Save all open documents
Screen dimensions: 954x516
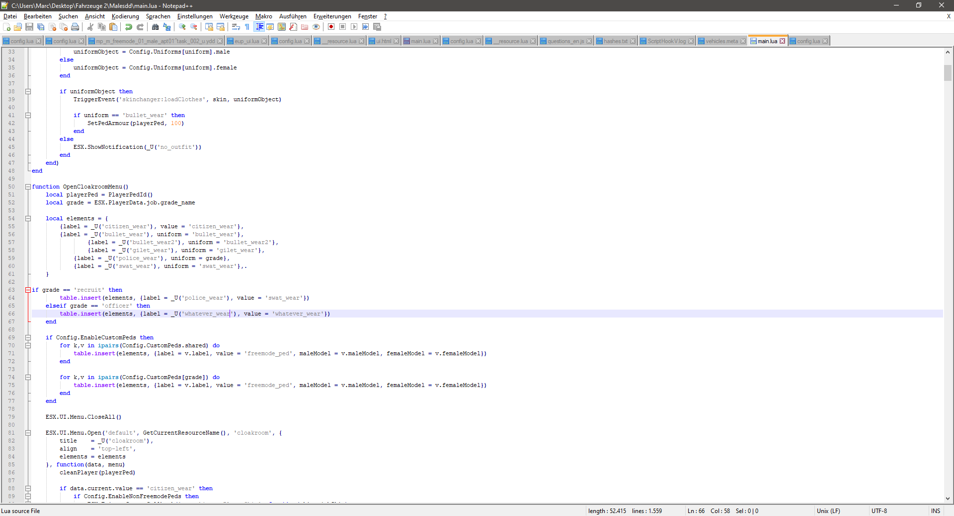click(40, 27)
